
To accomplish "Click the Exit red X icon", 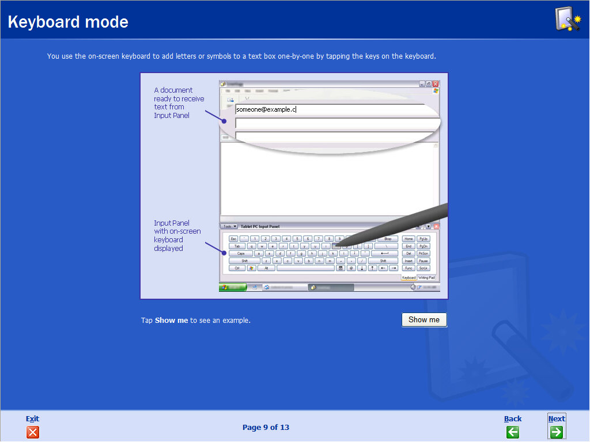I will [32, 432].
